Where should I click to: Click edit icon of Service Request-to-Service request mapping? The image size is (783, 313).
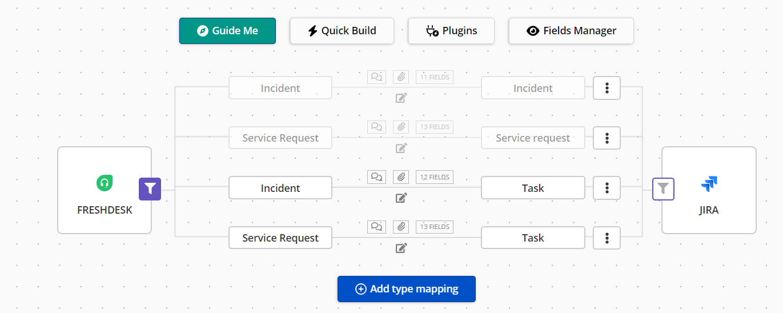click(401, 148)
